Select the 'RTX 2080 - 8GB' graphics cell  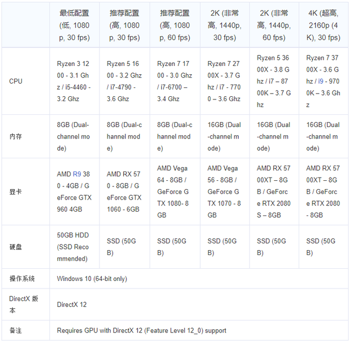click(323, 192)
